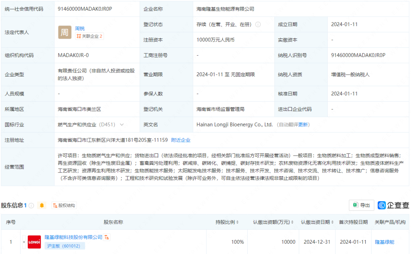
Task: Open legal representative 周锐 link
Action: pyautogui.click(x=80, y=28)
